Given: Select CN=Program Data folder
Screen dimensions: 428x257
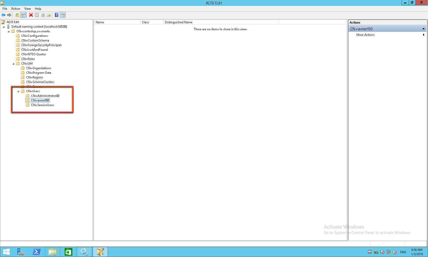Looking at the screenshot, I should (x=39, y=73).
